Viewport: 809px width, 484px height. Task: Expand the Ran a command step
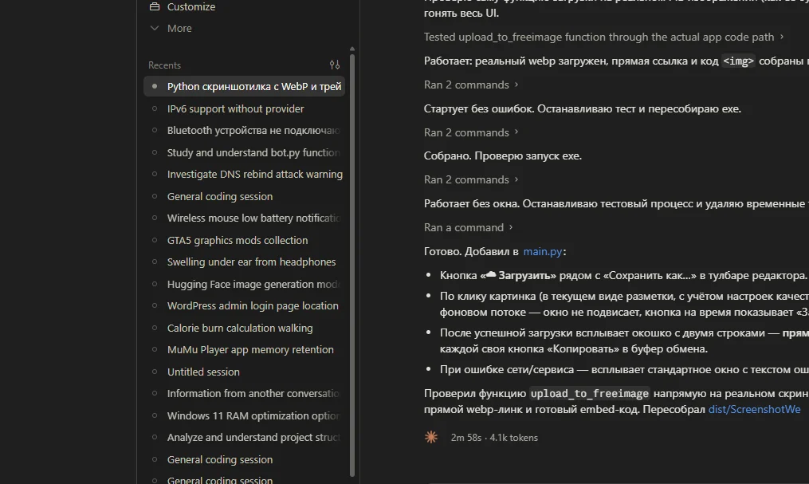468,227
